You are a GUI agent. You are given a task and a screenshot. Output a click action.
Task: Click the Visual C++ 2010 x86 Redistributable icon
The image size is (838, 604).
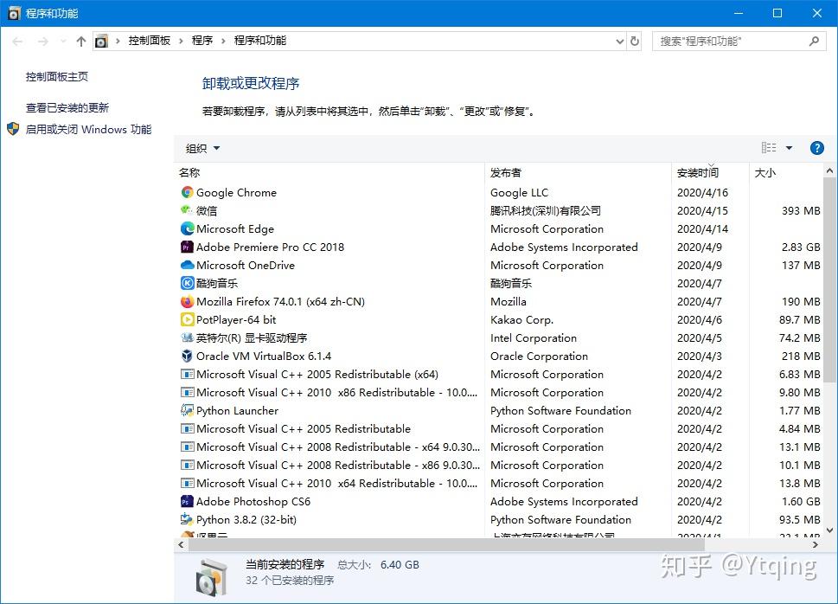click(187, 393)
